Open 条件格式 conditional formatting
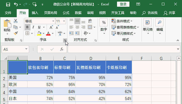This screenshot has height=104, width=182. pos(122,21)
